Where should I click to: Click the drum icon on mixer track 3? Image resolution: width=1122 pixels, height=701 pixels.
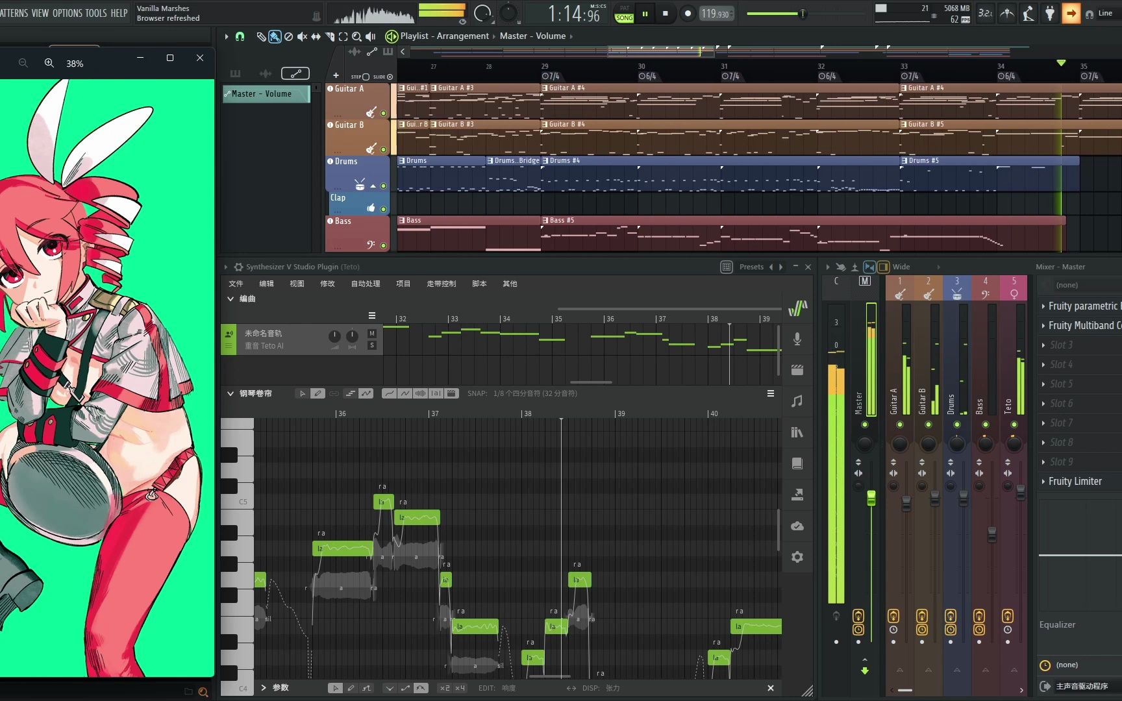click(956, 294)
